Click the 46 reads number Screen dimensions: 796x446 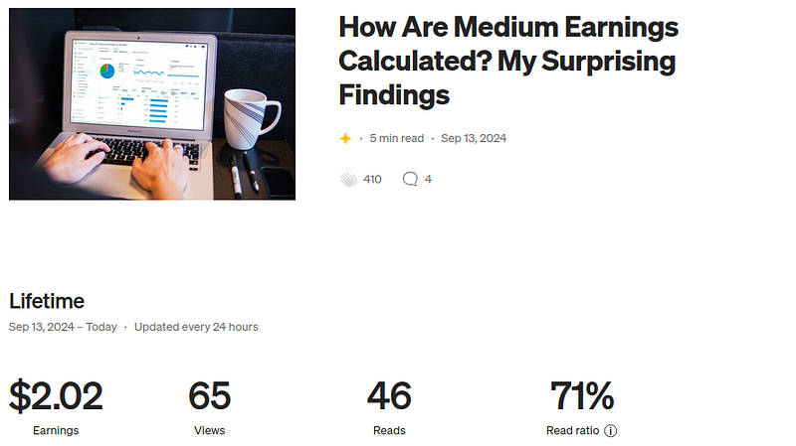click(389, 397)
